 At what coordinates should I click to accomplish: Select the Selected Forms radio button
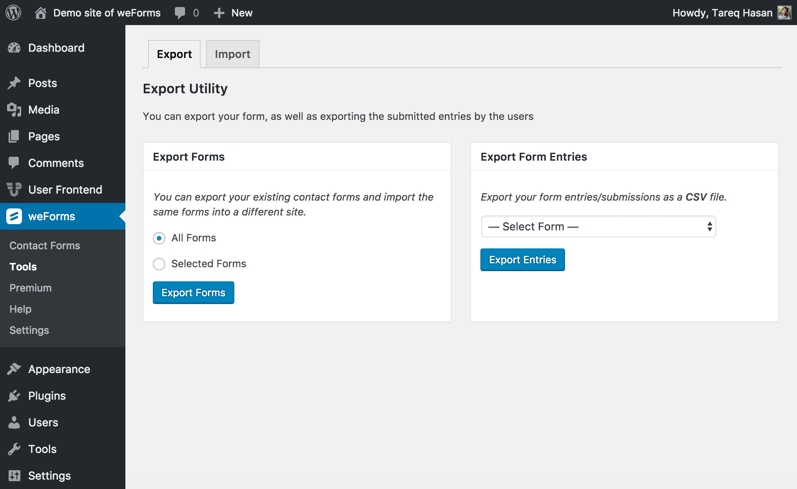[159, 263]
